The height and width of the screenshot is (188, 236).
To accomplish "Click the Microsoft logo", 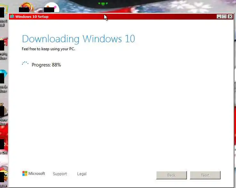I will click(x=34, y=174).
